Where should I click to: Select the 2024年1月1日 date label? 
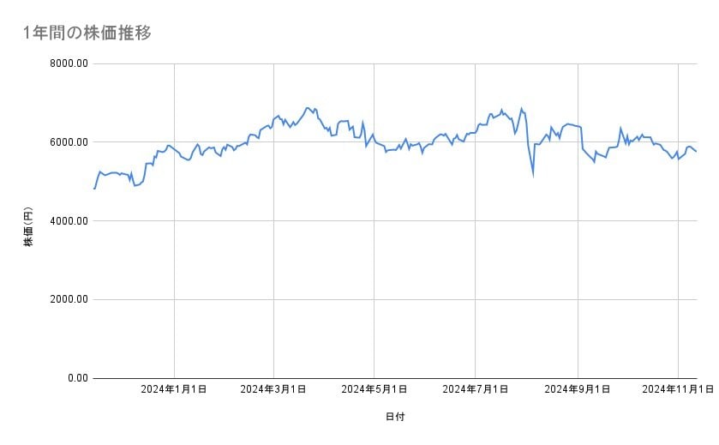(173, 389)
